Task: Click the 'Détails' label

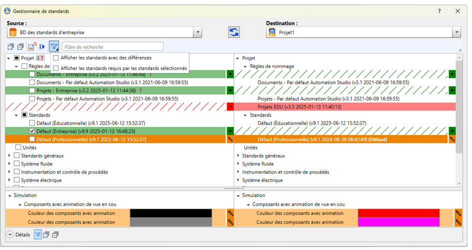Action: pos(23,234)
